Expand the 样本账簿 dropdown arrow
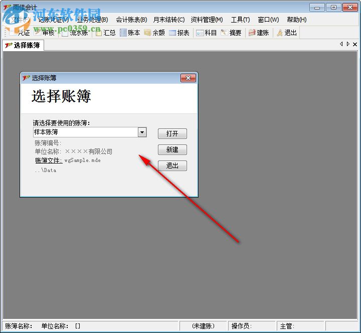Viewport: 361px width, 333px height. (x=142, y=132)
